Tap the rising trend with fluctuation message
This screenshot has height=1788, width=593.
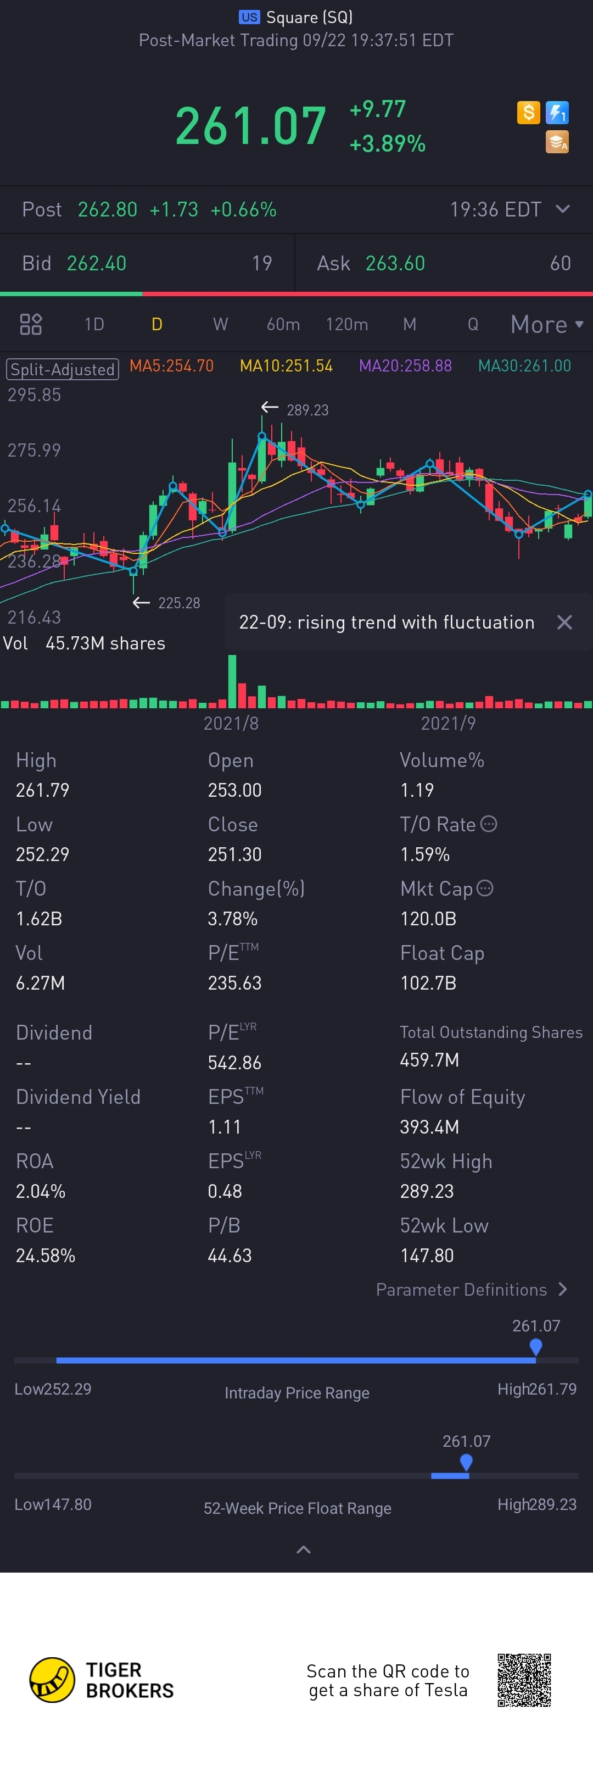point(387,622)
